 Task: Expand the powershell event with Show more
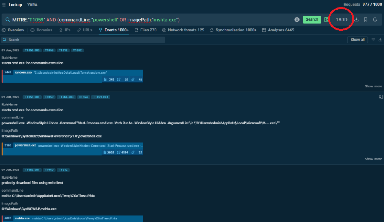[373, 159]
